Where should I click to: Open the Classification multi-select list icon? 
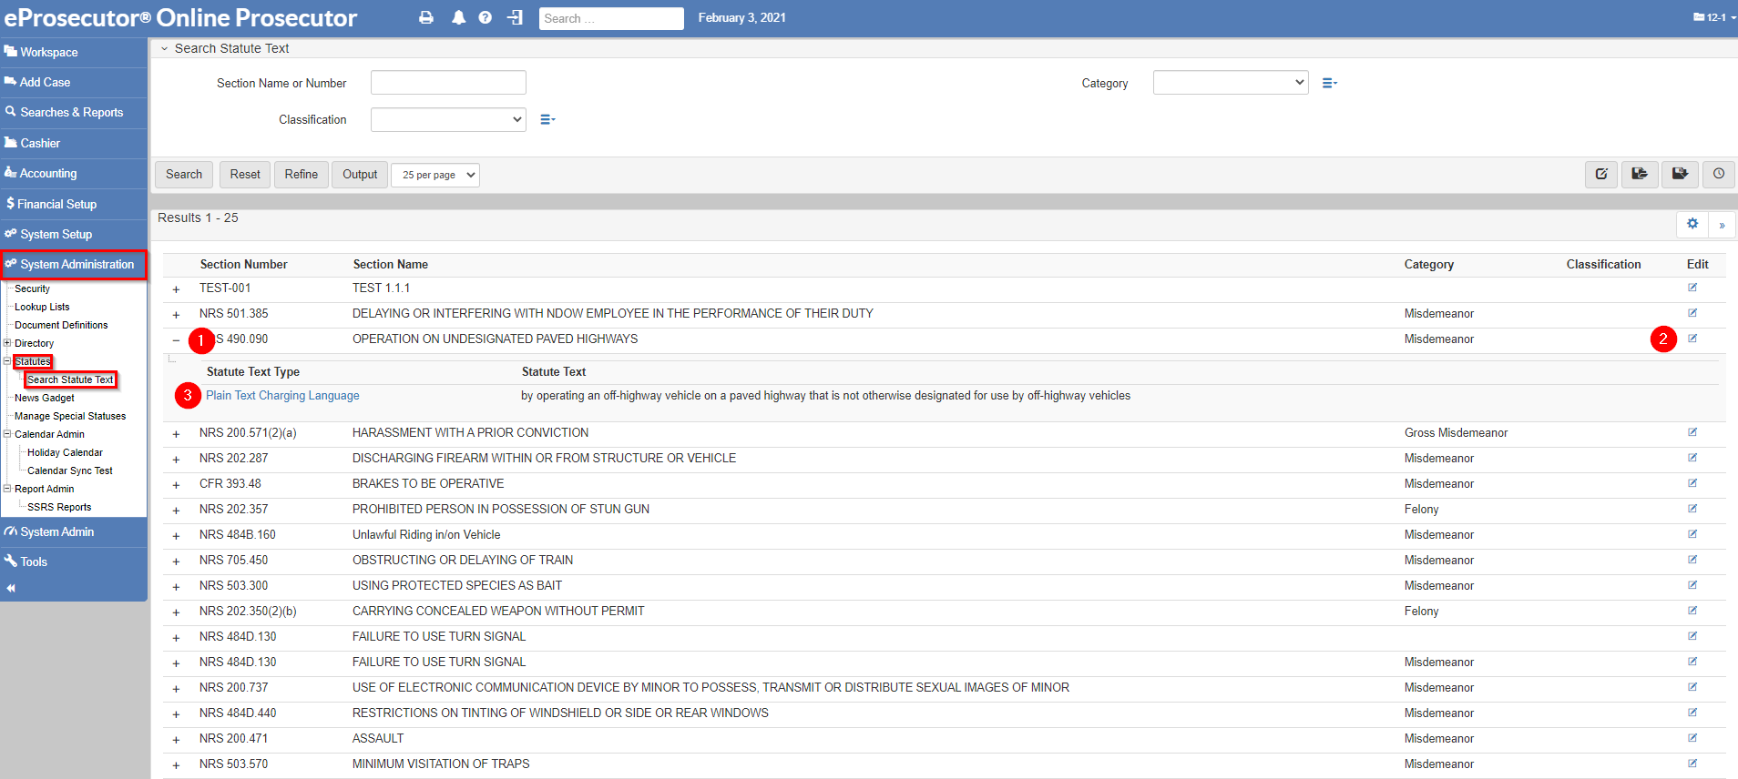tap(547, 119)
